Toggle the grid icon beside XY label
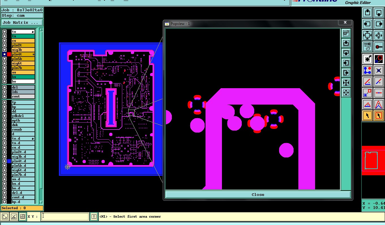 pyautogui.click(x=22, y=217)
